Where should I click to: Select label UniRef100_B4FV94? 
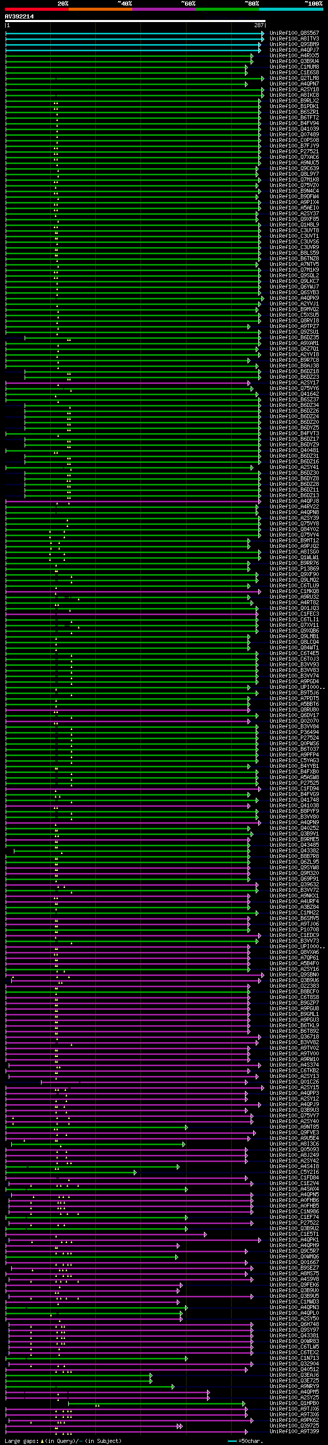[x=294, y=123]
